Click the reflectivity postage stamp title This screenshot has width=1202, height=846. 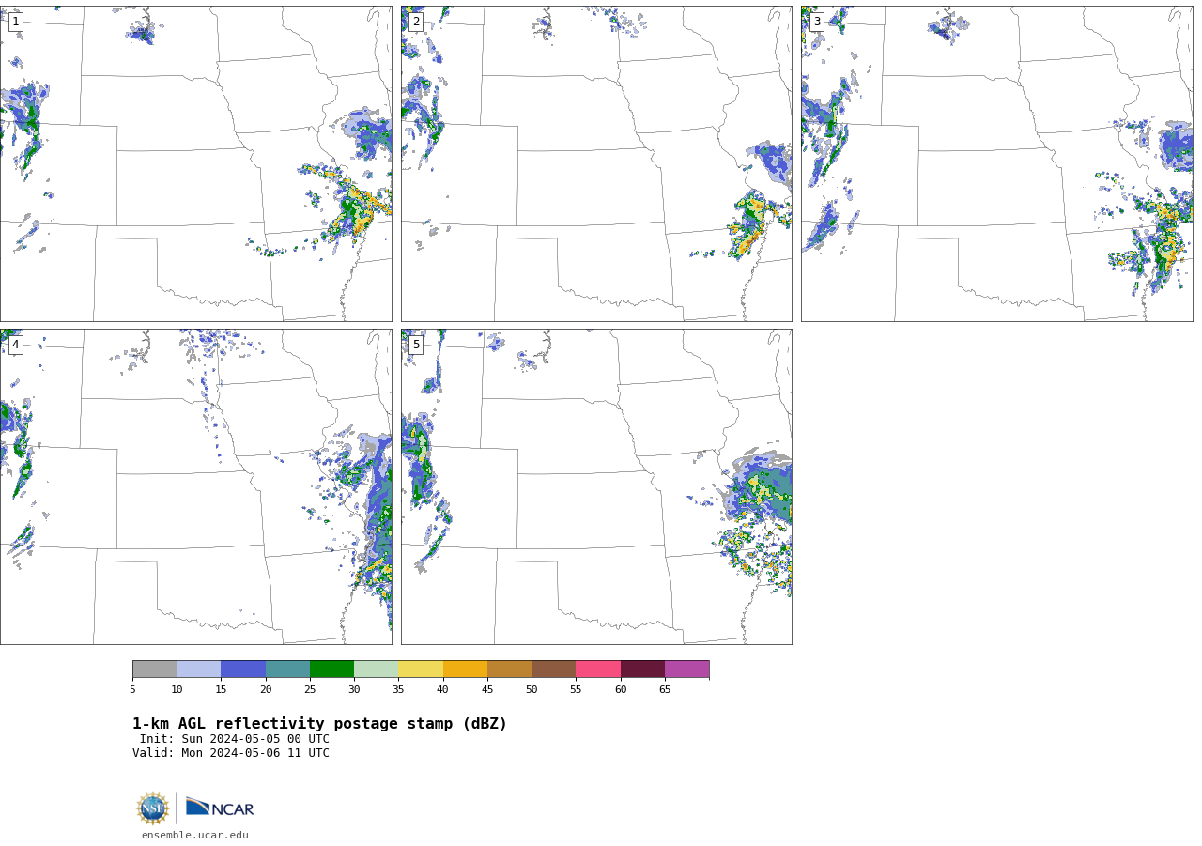coord(319,724)
